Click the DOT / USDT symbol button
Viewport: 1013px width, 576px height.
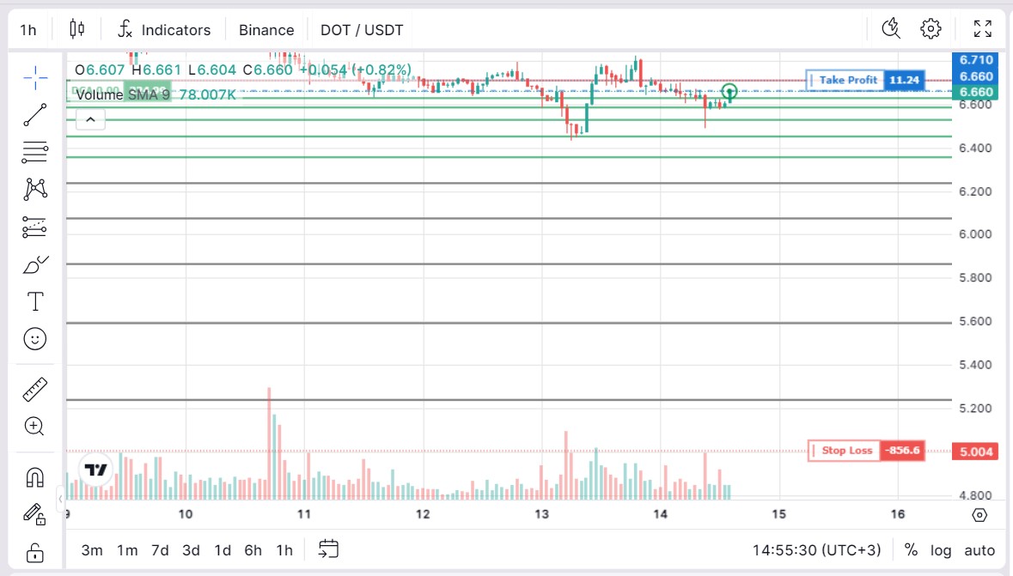tap(362, 30)
